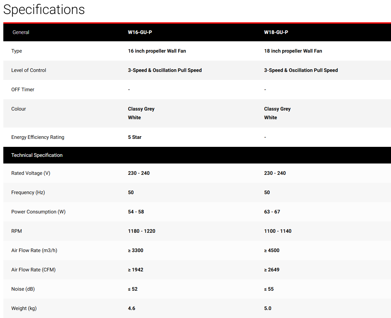Click '230 - 240' under W16-GU-P
Viewport: 391px width, 318px height.
(x=139, y=173)
